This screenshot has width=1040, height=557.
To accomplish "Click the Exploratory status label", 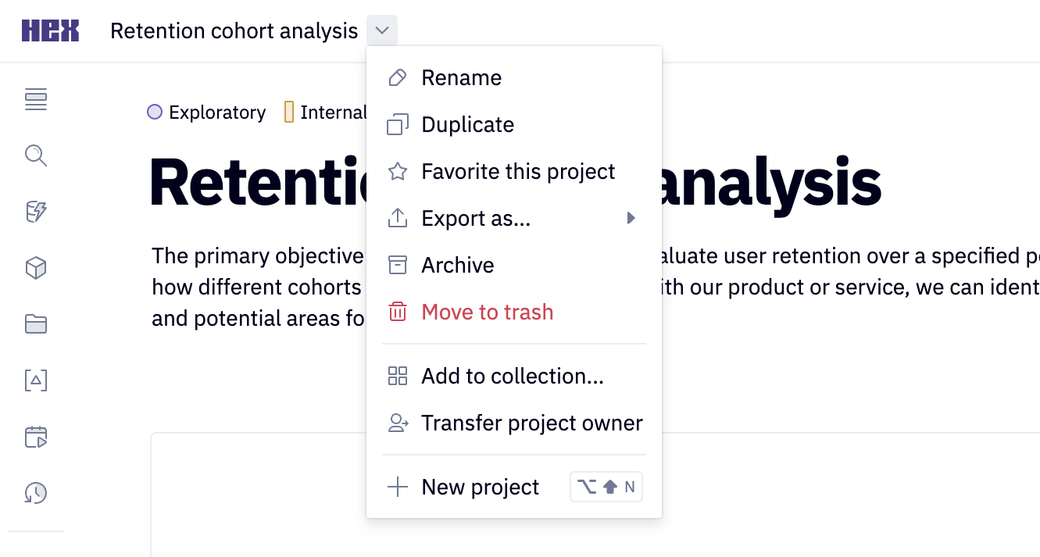I will [x=216, y=112].
